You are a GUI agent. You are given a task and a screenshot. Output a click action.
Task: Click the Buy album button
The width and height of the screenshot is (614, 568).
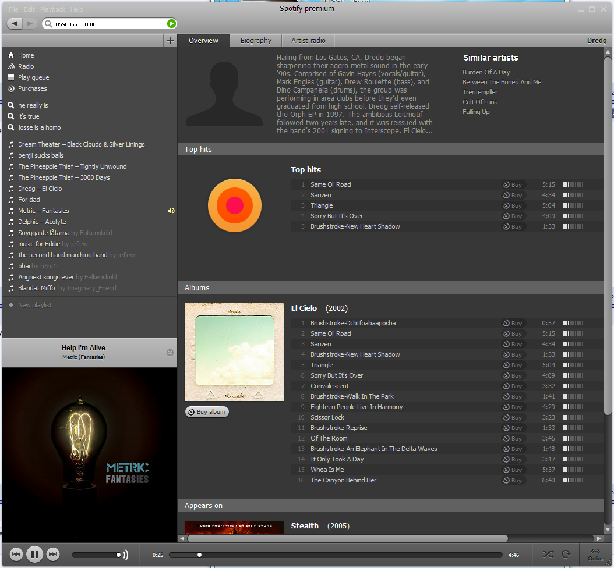point(207,411)
